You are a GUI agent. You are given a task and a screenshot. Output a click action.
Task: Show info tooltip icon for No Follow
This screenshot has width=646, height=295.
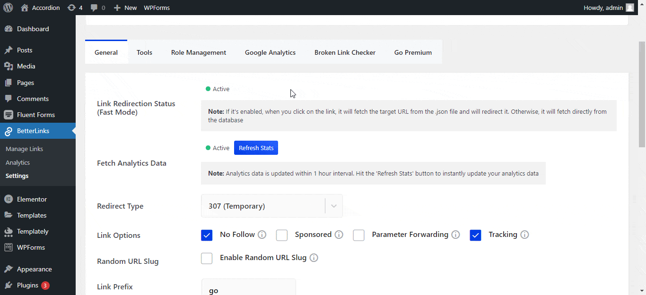pyautogui.click(x=262, y=235)
